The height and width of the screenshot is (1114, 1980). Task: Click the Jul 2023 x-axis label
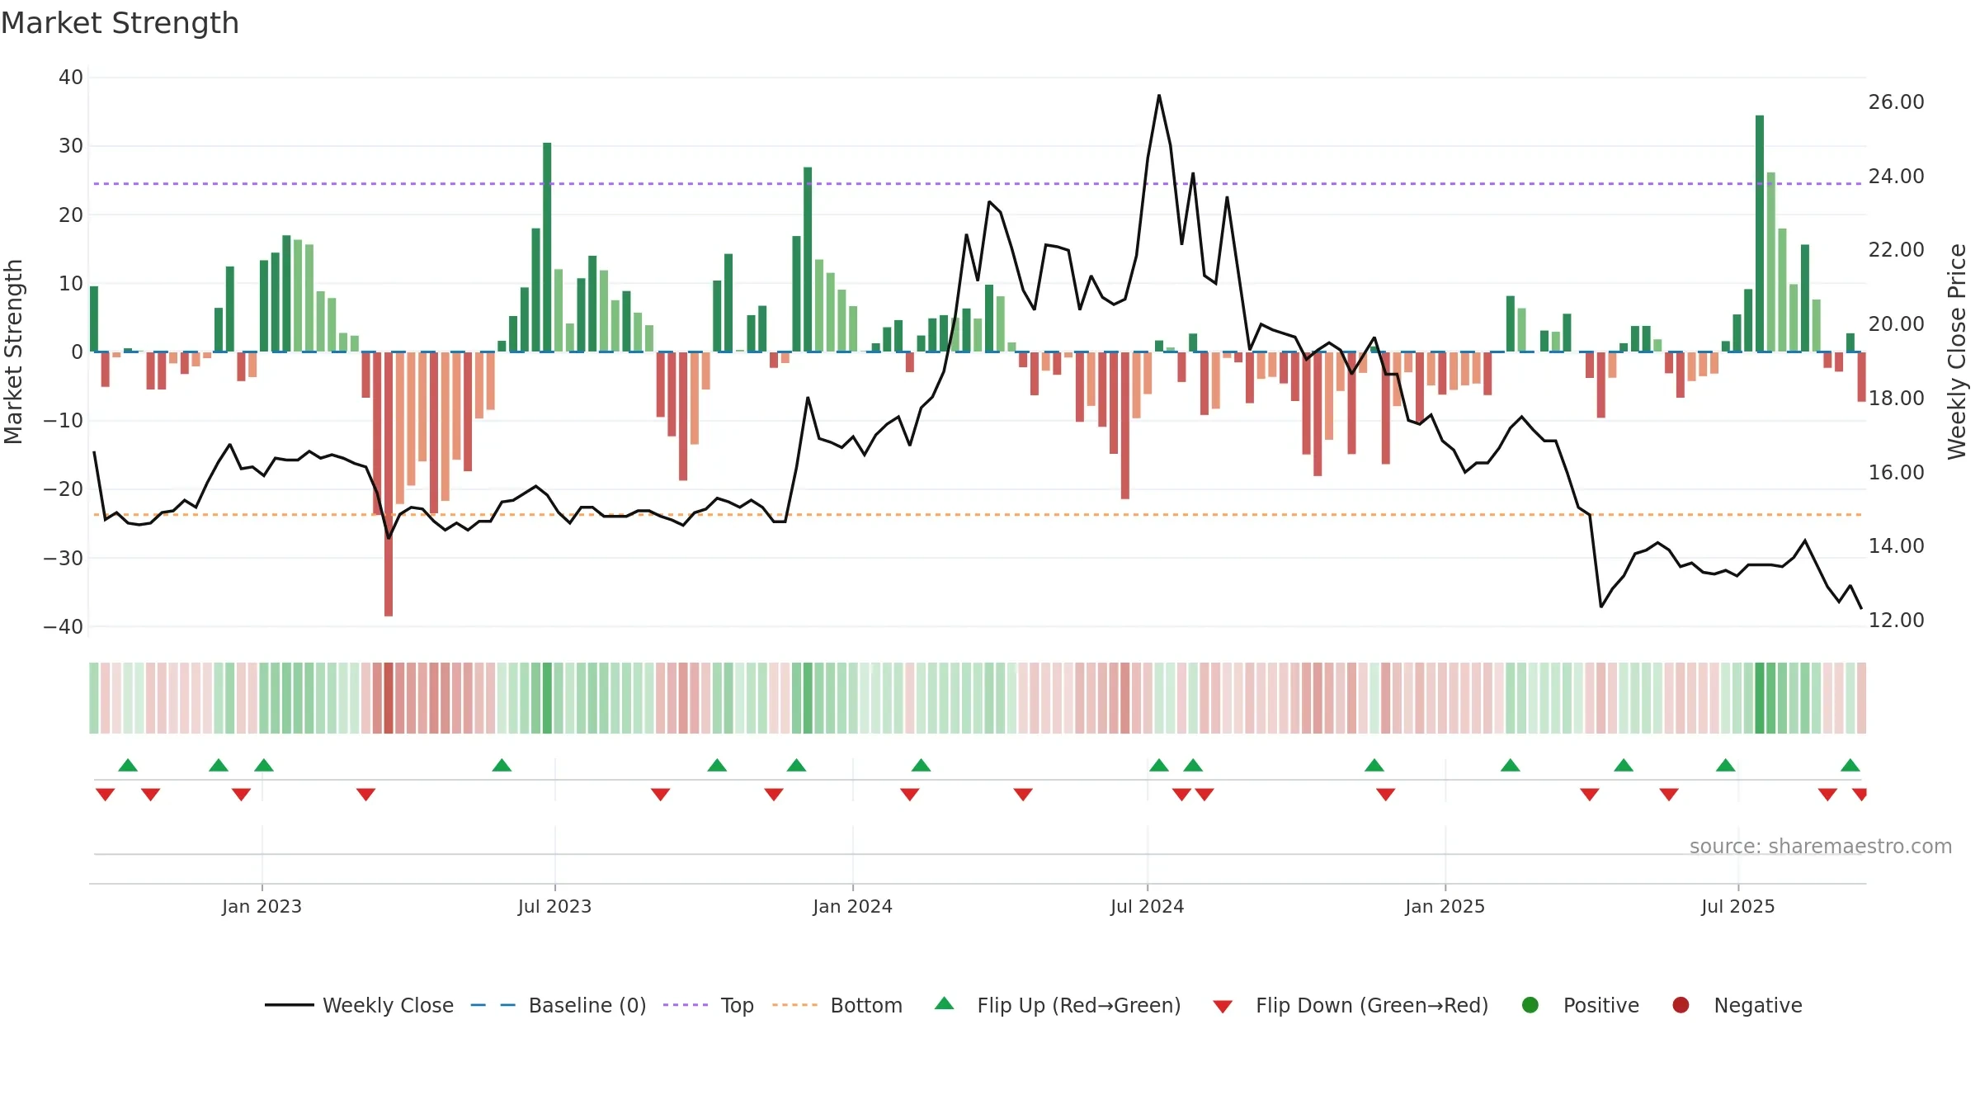point(554,906)
